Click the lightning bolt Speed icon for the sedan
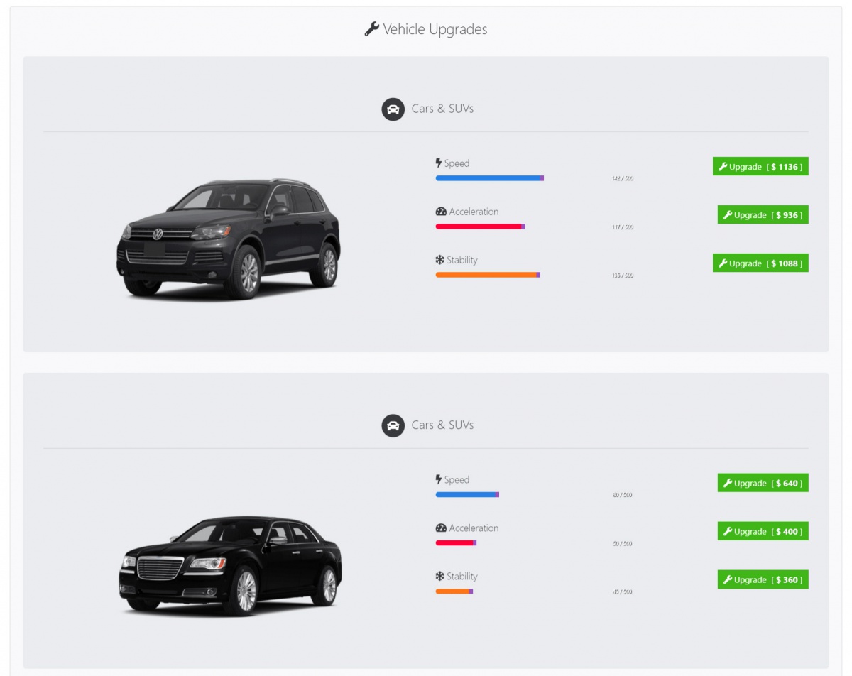 (x=439, y=480)
